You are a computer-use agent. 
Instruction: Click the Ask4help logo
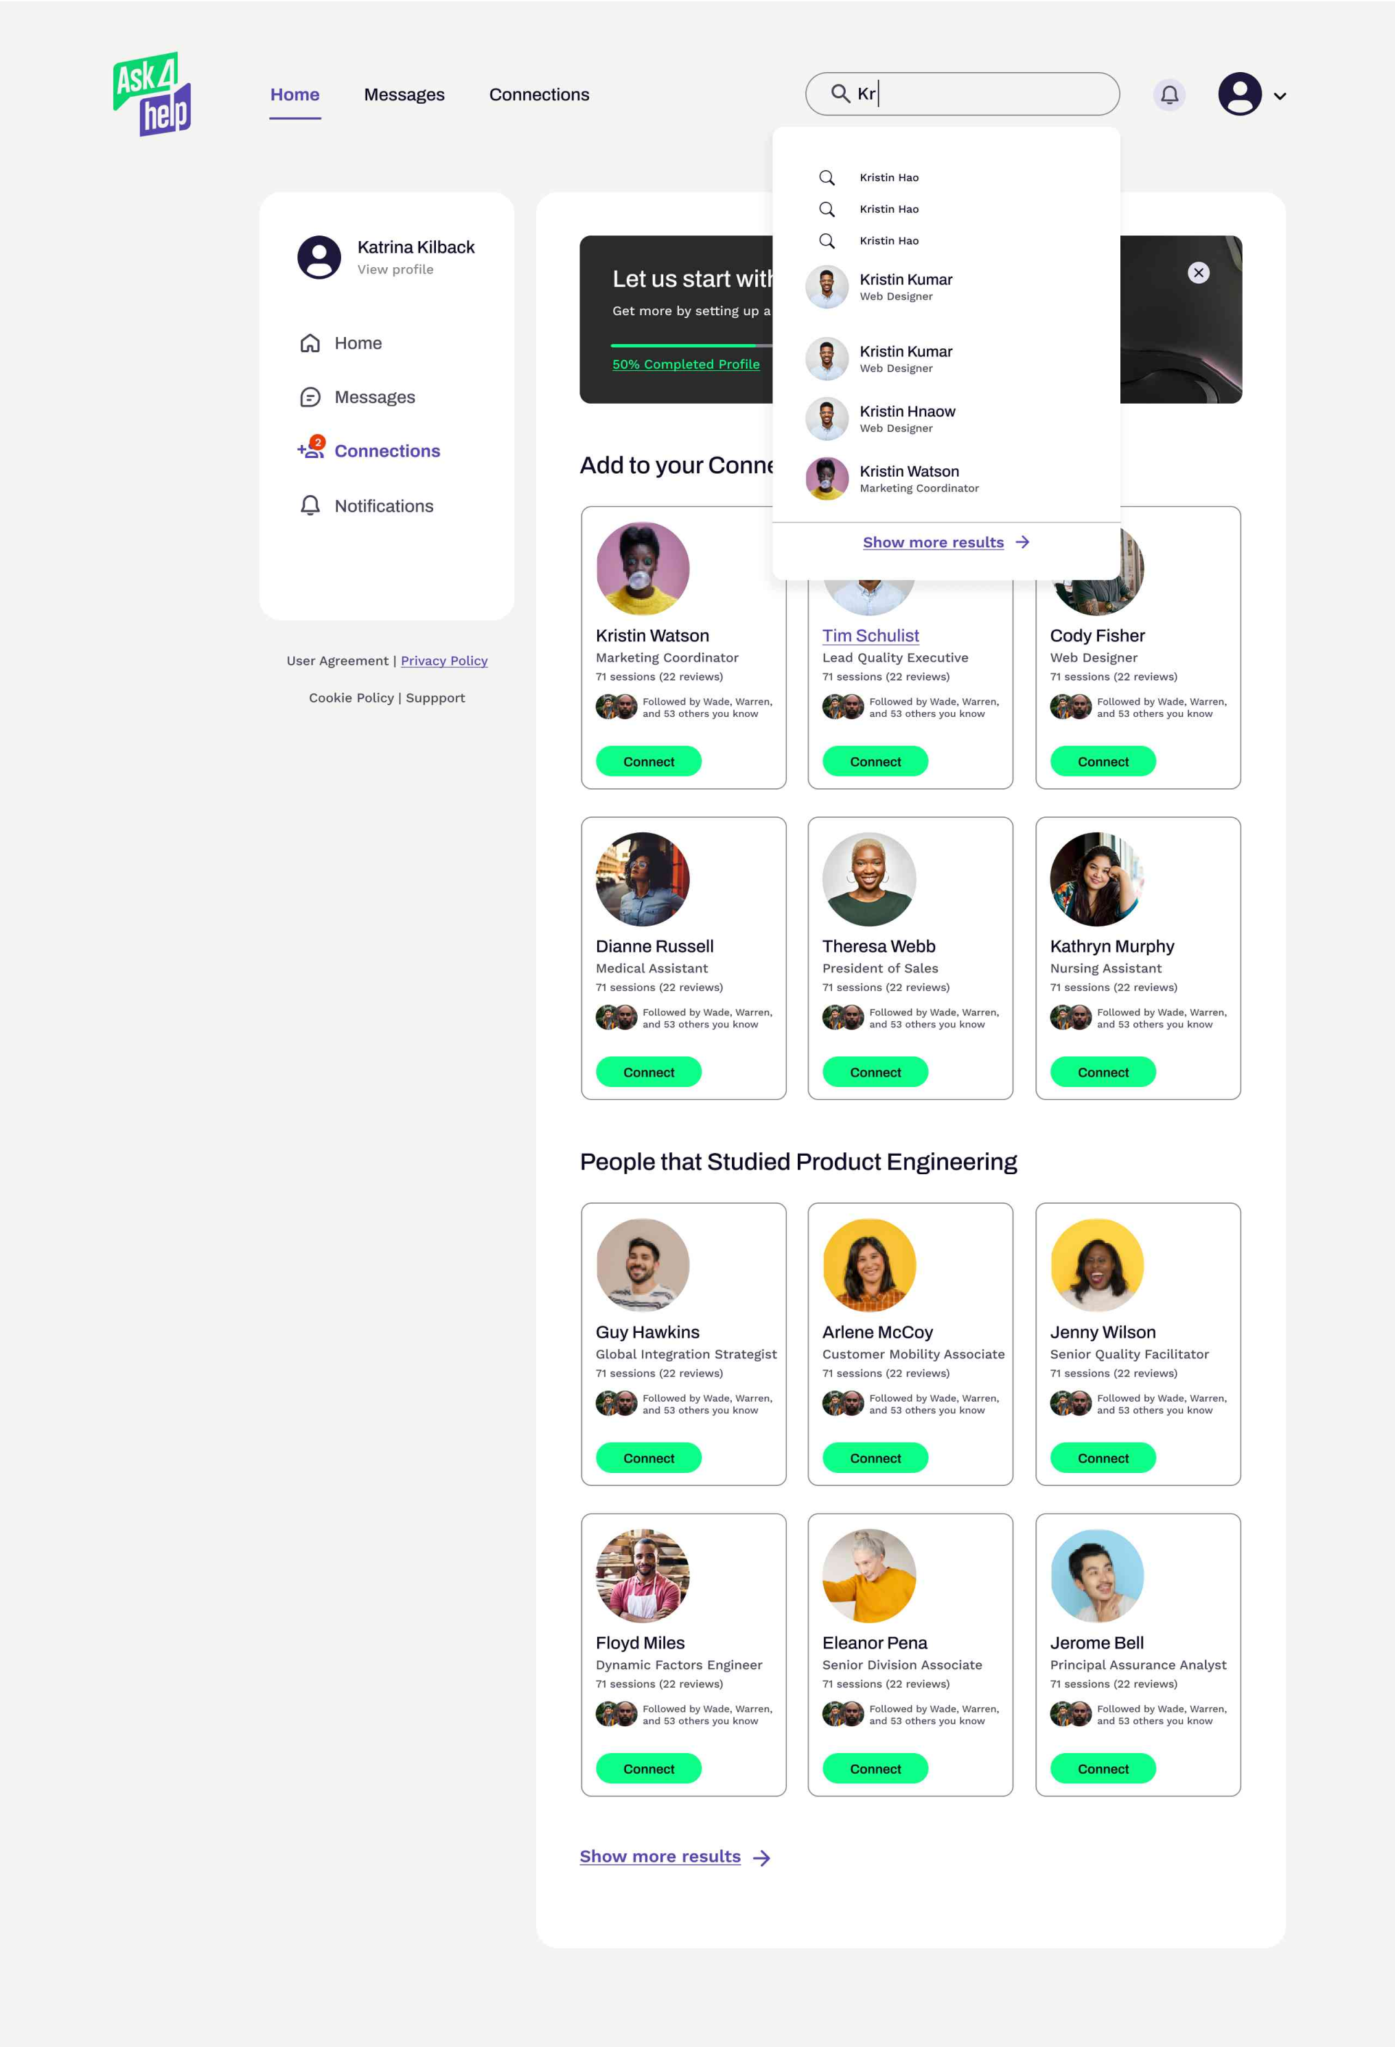[152, 94]
